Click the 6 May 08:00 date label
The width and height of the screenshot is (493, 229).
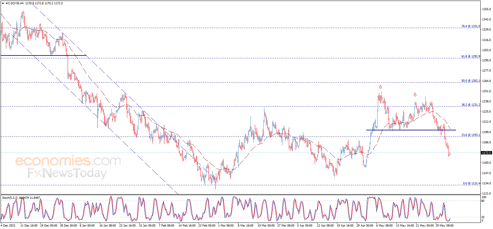385,226
